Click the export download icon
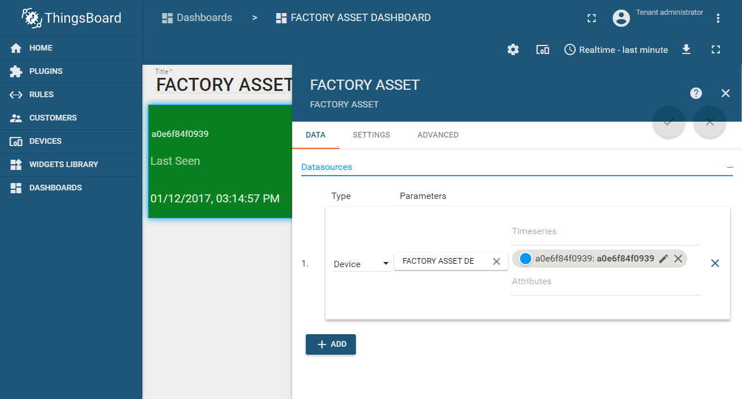742x399 pixels. (687, 49)
